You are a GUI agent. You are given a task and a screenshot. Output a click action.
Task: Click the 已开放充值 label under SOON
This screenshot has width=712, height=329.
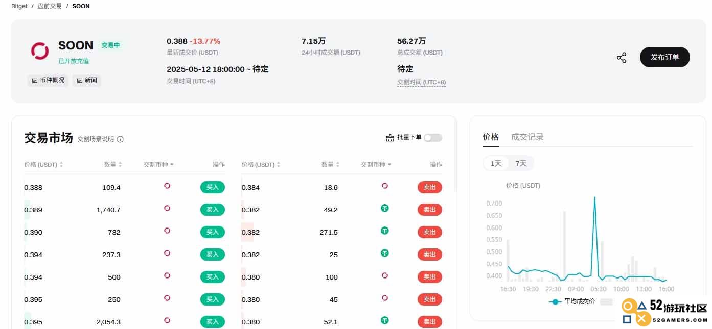[x=74, y=61]
